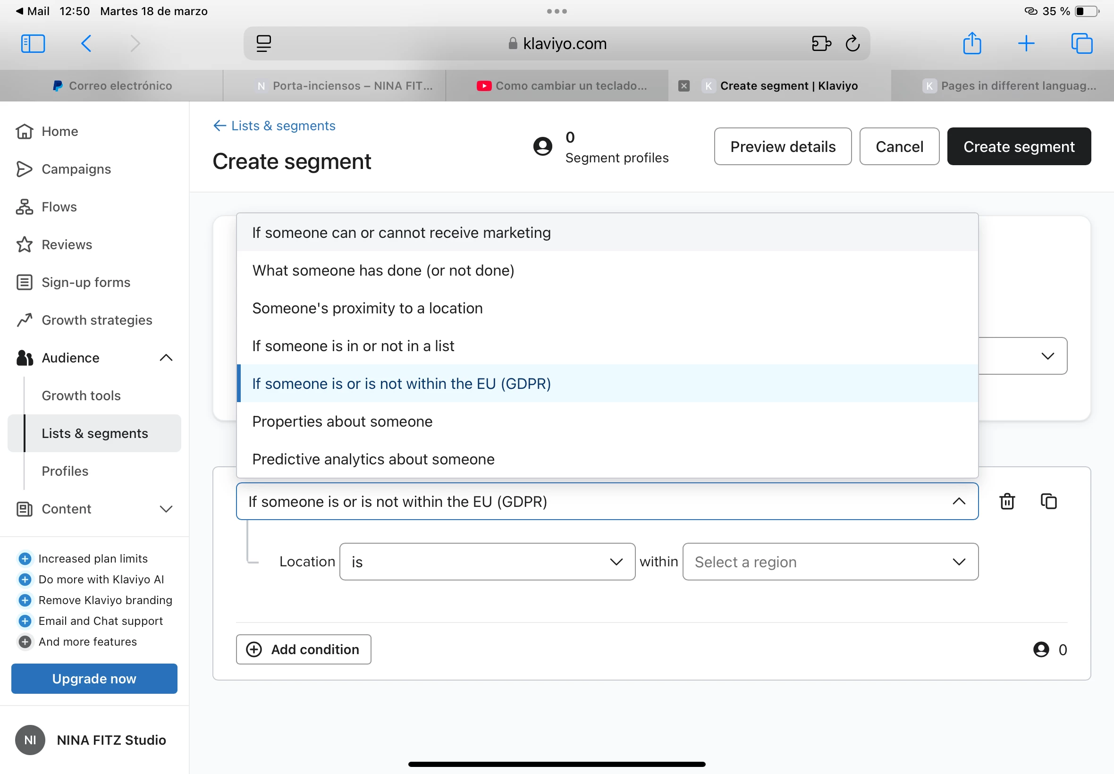Select 'Predictive analytics about someone'
The width and height of the screenshot is (1114, 774).
(607, 459)
